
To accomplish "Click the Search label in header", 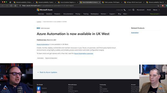I will tap(130, 10).
